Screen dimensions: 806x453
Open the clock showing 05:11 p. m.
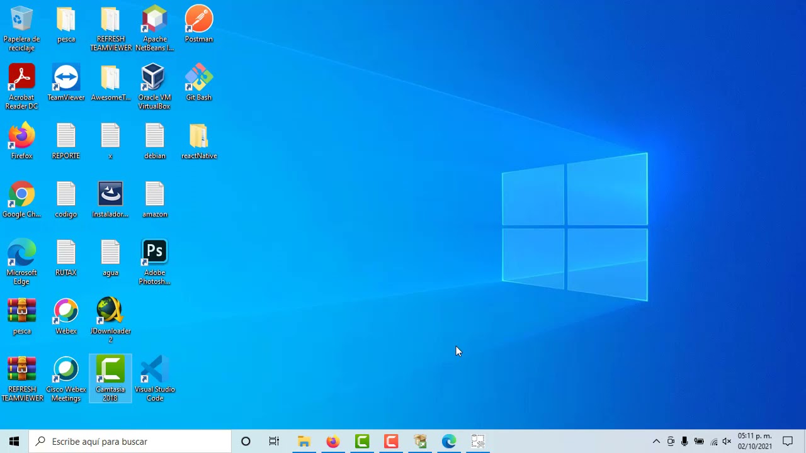pyautogui.click(x=754, y=441)
